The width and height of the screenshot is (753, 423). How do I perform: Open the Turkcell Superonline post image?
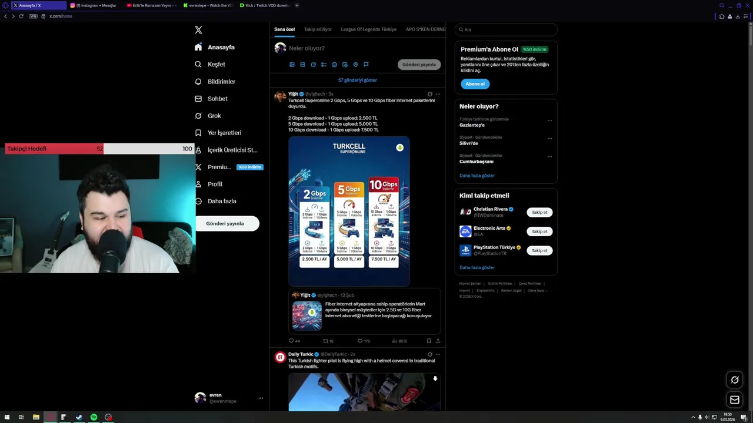coord(349,211)
